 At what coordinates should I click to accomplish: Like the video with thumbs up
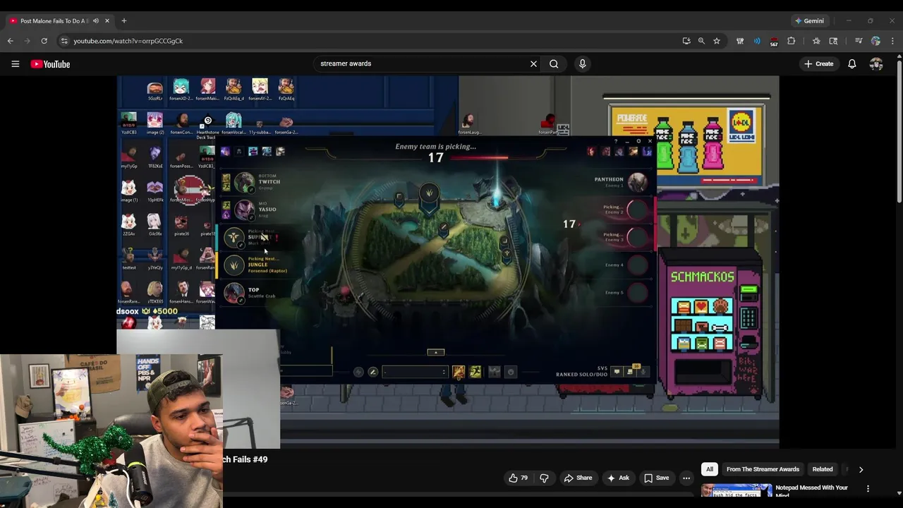coord(518,478)
